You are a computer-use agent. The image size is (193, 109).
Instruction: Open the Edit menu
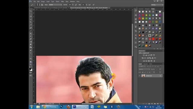click(38, 2)
